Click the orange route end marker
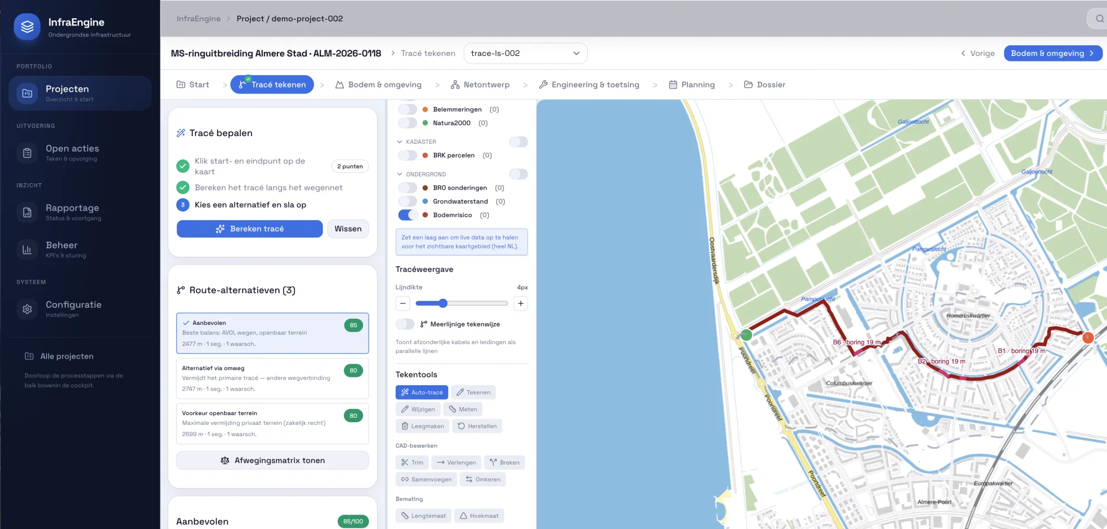 (1088, 337)
